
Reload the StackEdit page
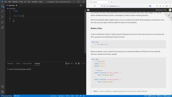[x=95, y=6]
